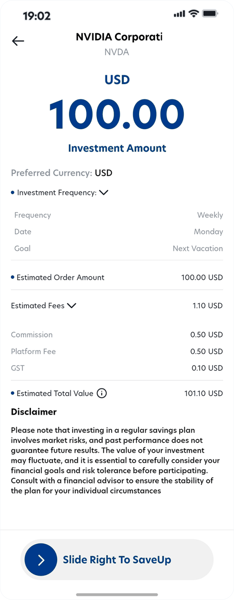Select the Monday date value
Image resolution: width=234 pixels, height=600 pixels.
tap(208, 232)
